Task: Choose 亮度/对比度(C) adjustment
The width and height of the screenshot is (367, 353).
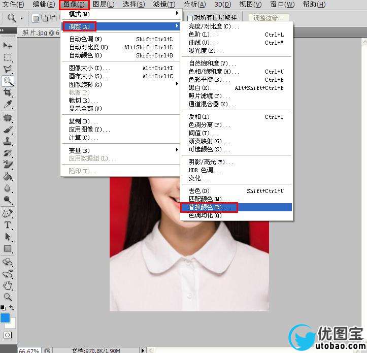Action: point(237,26)
